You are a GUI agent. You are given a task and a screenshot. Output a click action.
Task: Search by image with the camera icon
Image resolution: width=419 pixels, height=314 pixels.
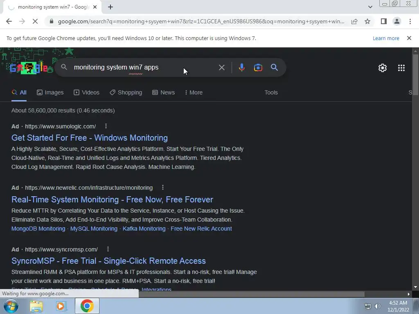pos(258,67)
